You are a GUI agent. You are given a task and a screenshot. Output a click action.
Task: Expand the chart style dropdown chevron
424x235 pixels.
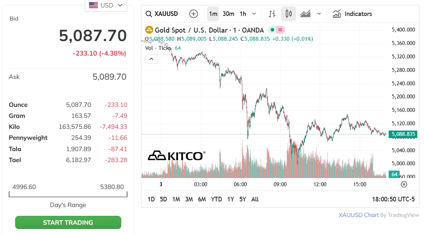[319, 14]
